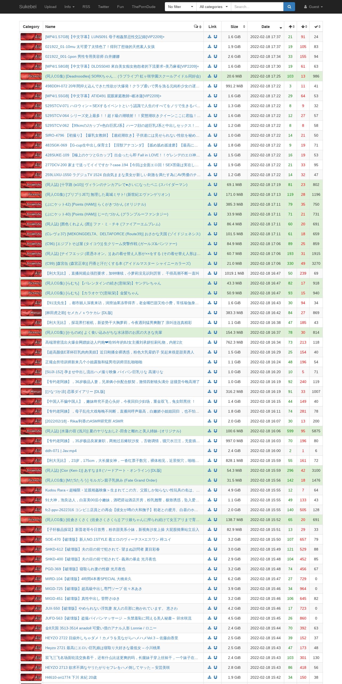Click into the Search text field

pyautogui.click(x=257, y=7)
